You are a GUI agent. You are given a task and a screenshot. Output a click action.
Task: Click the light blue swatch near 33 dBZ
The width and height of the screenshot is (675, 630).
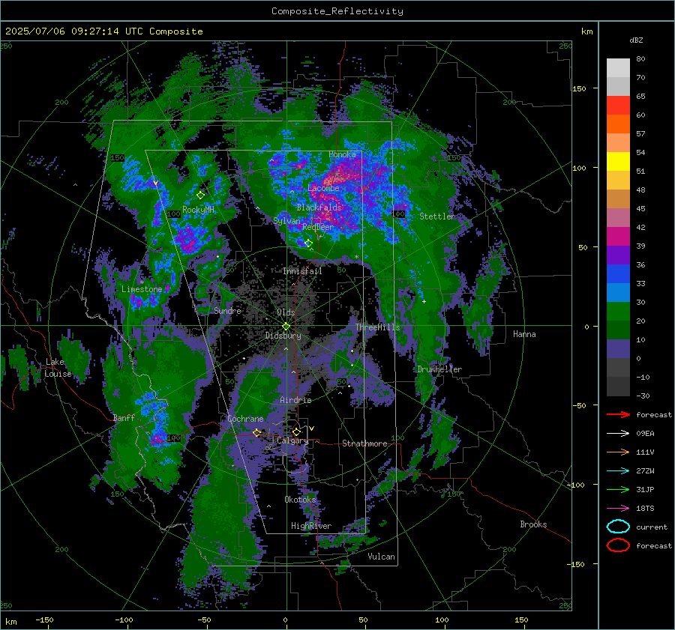tap(618, 292)
